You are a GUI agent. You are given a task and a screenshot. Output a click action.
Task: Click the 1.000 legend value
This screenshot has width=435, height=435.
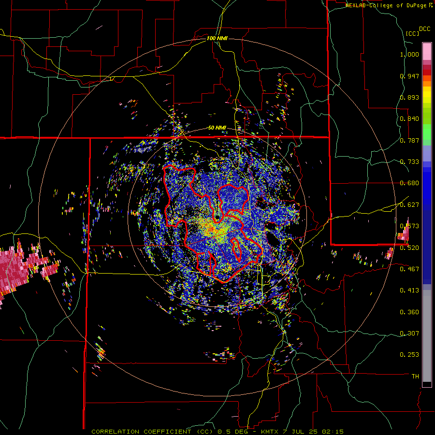click(409, 54)
